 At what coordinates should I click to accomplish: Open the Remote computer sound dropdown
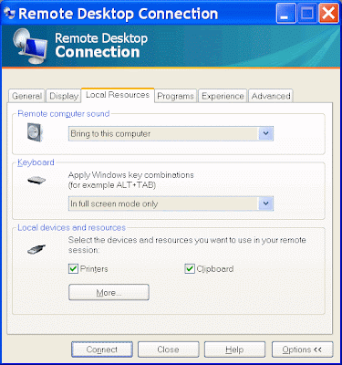171,134
